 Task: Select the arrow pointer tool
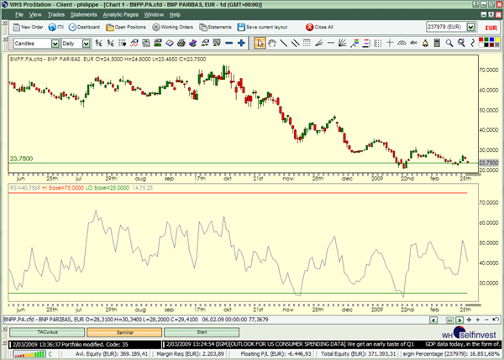pyautogui.click(x=260, y=43)
